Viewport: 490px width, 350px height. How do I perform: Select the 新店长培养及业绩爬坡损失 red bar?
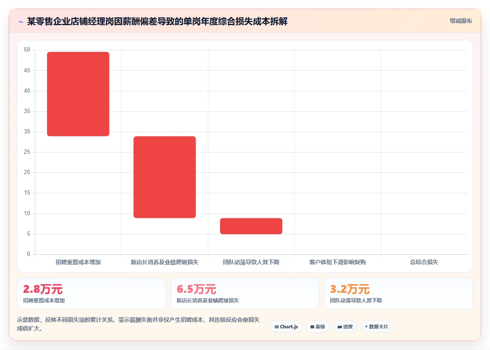click(164, 177)
